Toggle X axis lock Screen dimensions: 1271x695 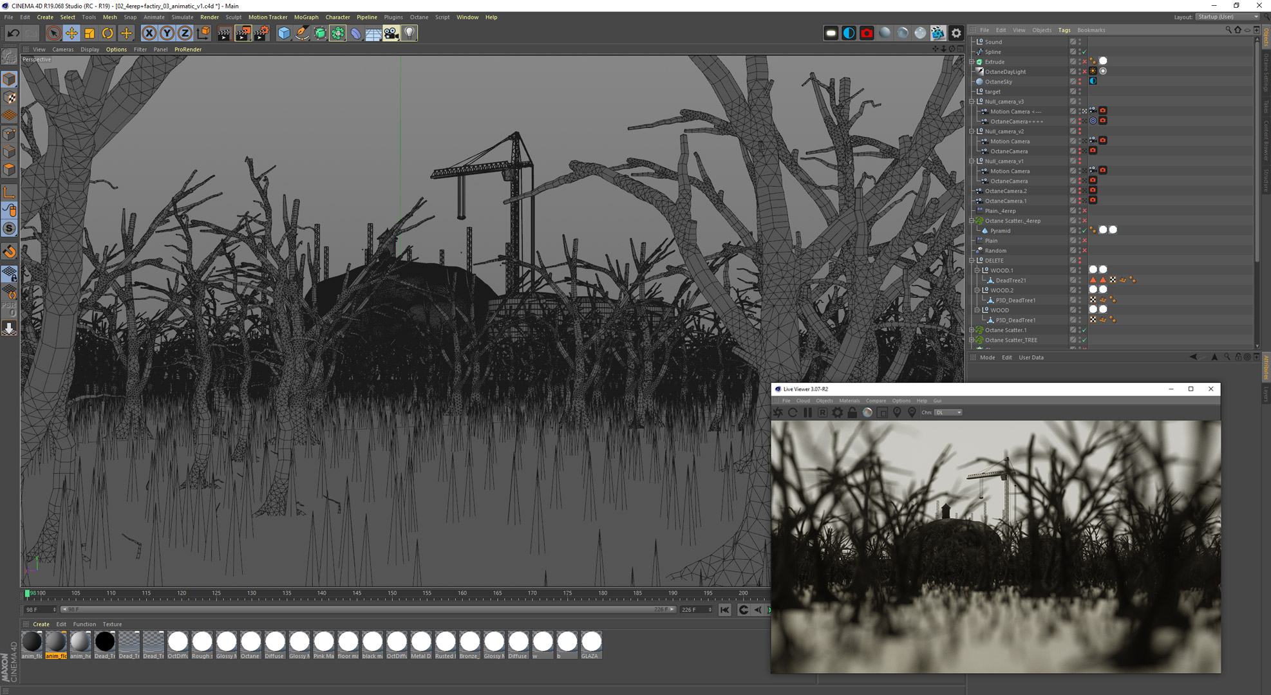(149, 33)
